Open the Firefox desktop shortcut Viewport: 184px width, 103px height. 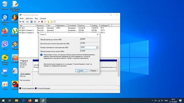[5, 32]
